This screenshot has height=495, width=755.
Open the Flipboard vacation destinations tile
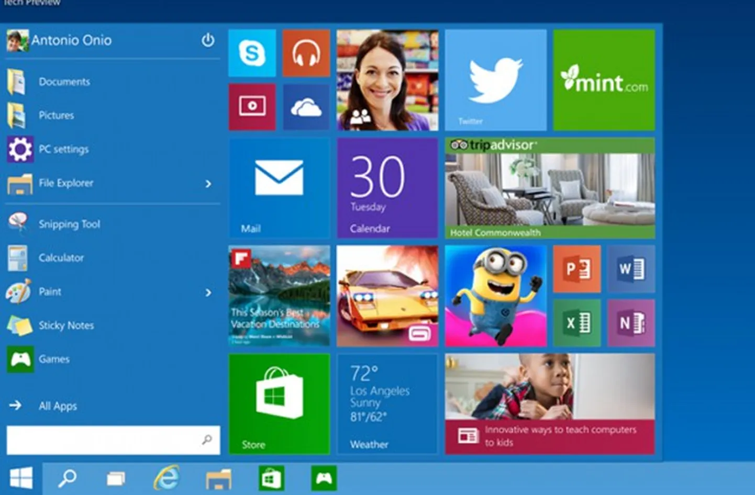pyautogui.click(x=279, y=296)
